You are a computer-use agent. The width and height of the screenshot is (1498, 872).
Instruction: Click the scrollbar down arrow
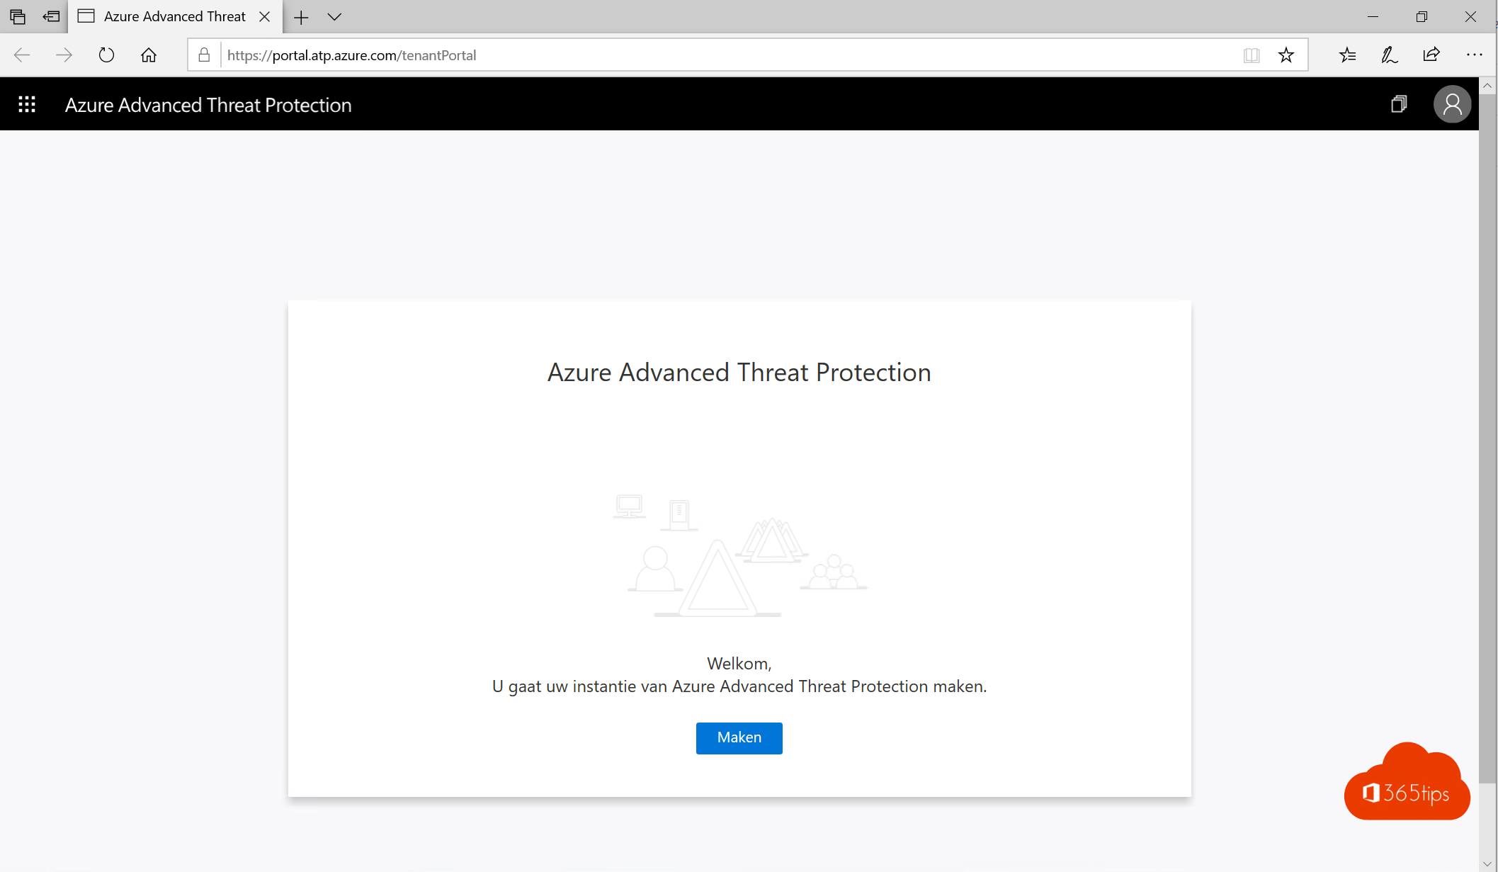click(1487, 864)
